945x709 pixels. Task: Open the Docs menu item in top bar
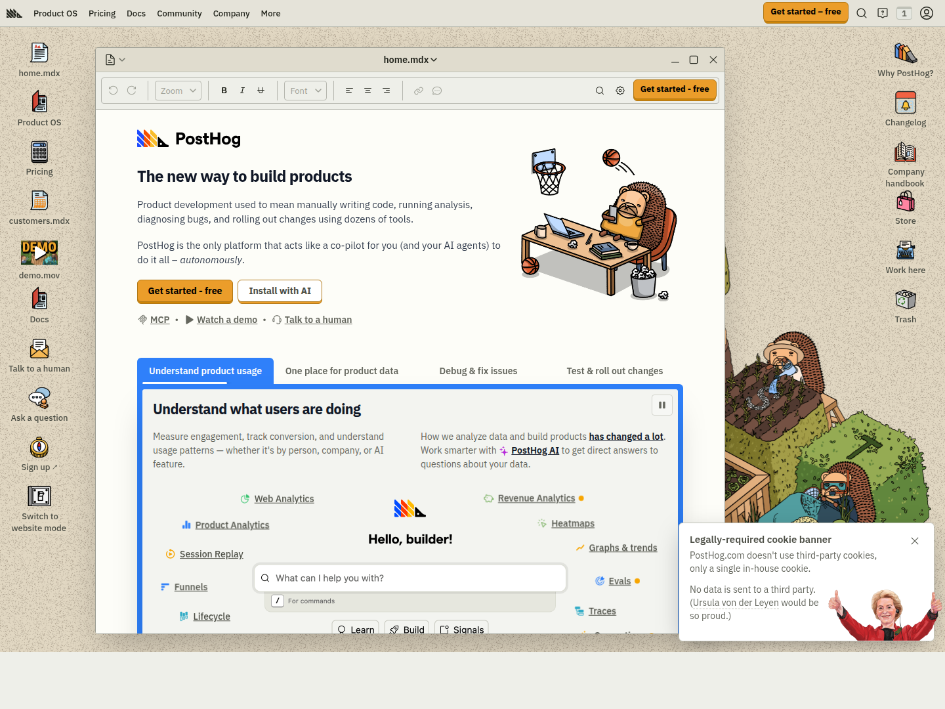(136, 13)
